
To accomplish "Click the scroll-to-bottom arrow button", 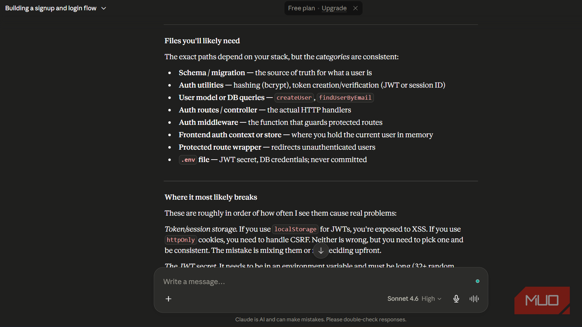I will [321, 251].
